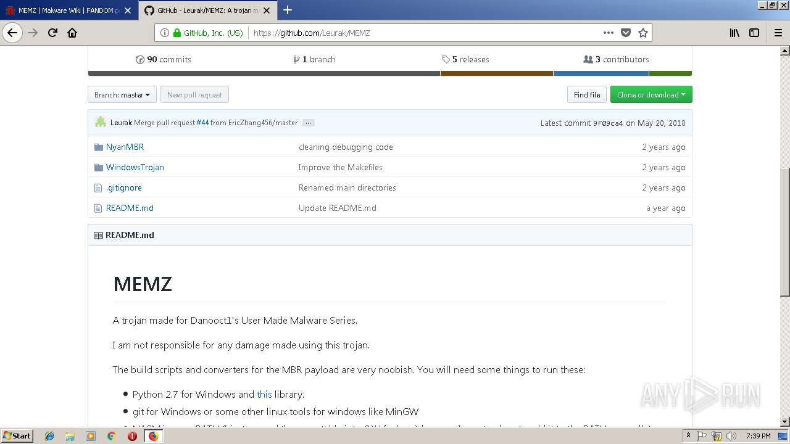Reload the current GitHub page
790x444 pixels.
click(52, 33)
